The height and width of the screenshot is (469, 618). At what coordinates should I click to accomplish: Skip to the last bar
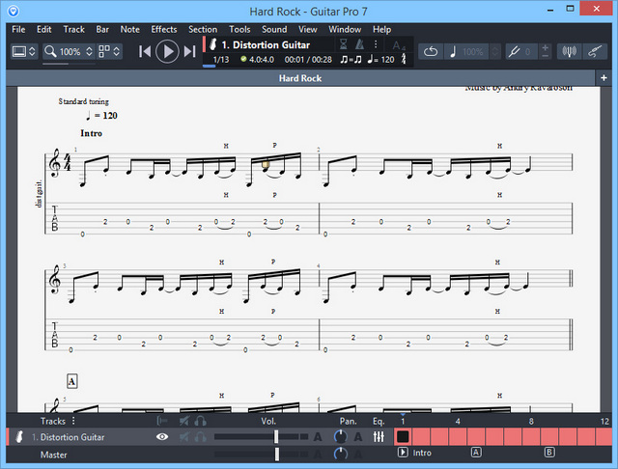click(191, 51)
